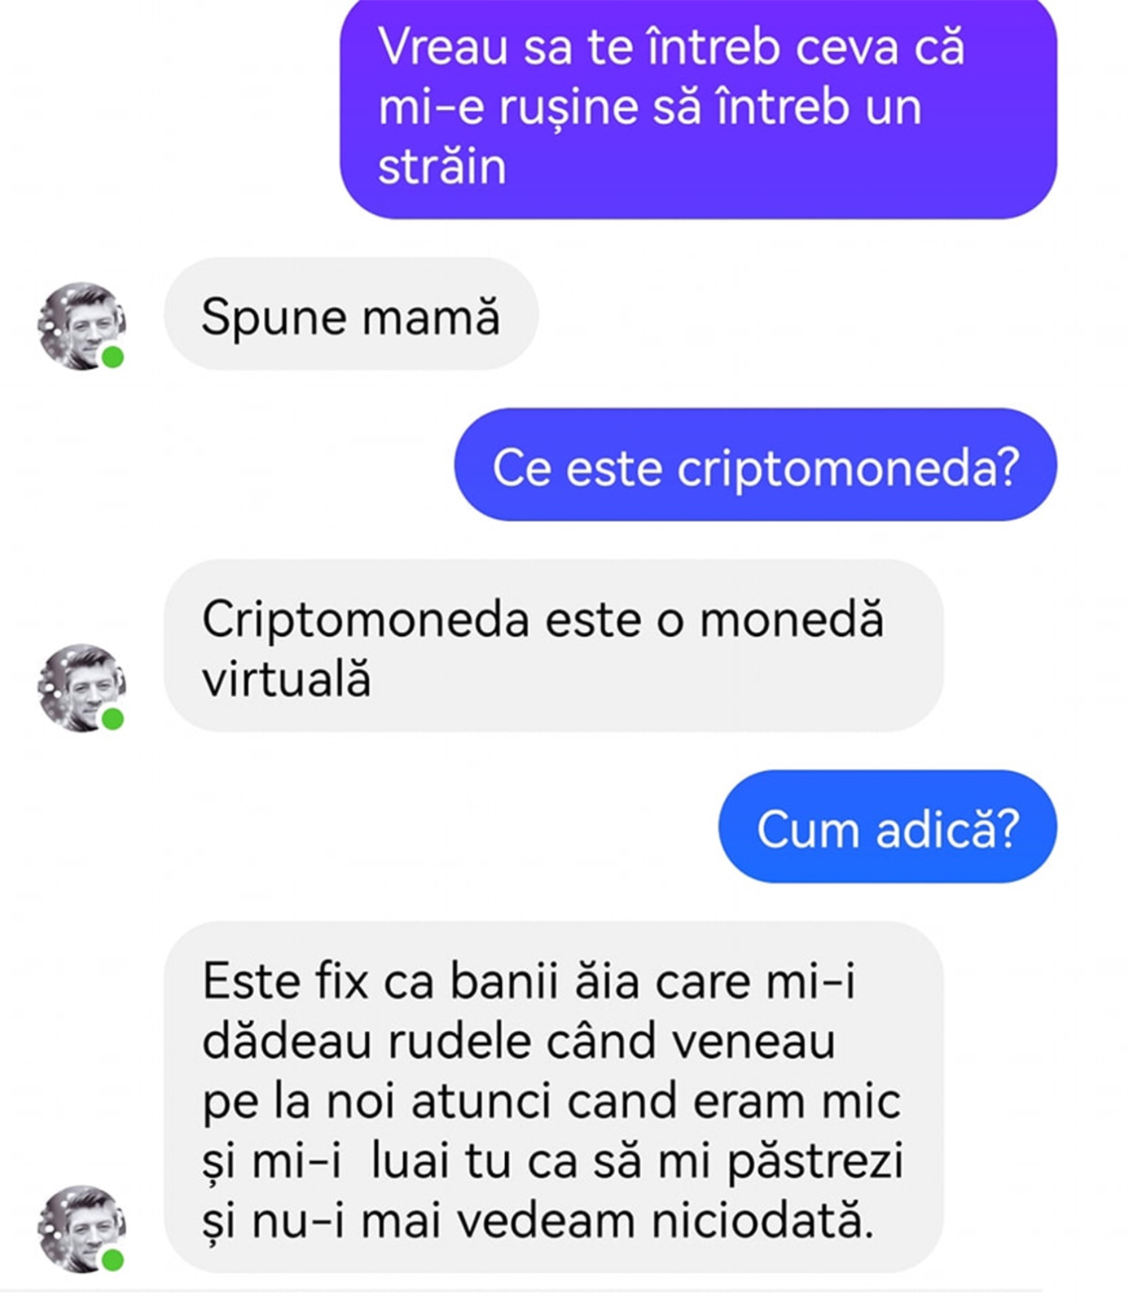Viewport: 1133px width, 1303px height.
Task: Tap avatar next to "monedă virtuală" reply
Action: click(81, 688)
